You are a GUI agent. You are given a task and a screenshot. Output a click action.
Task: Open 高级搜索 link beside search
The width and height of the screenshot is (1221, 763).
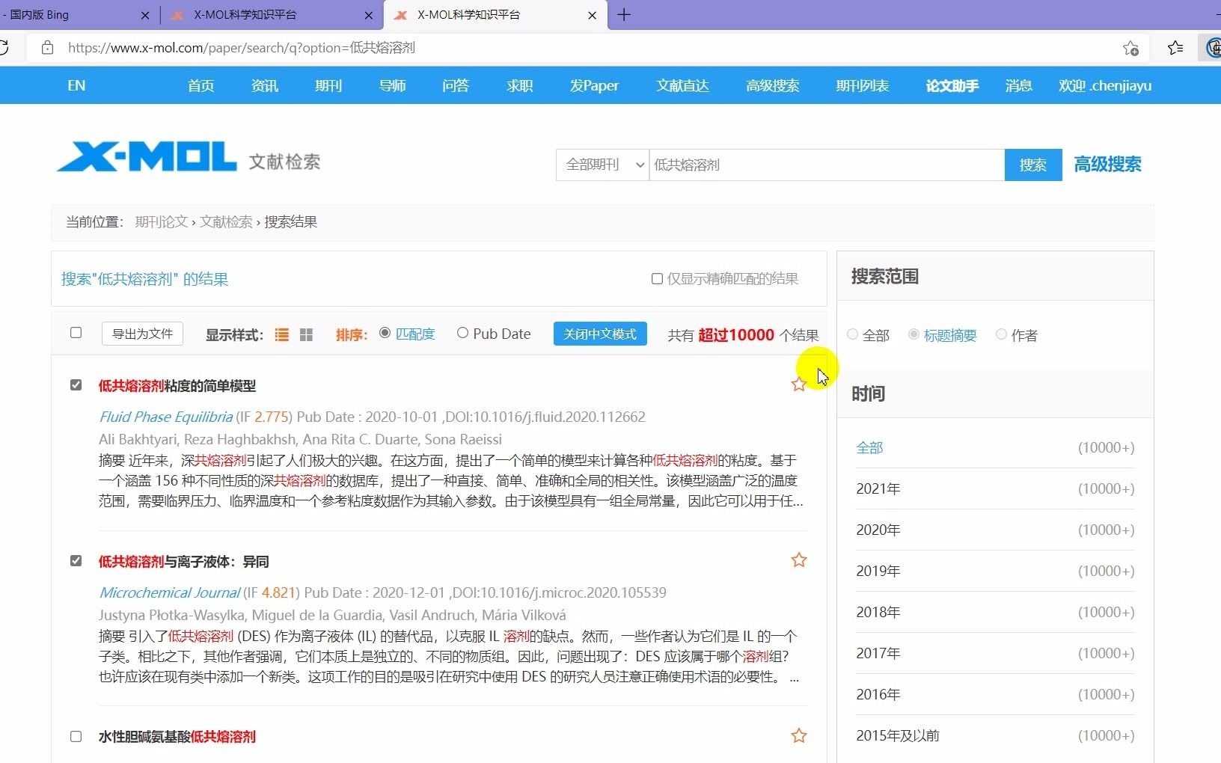1107,164
